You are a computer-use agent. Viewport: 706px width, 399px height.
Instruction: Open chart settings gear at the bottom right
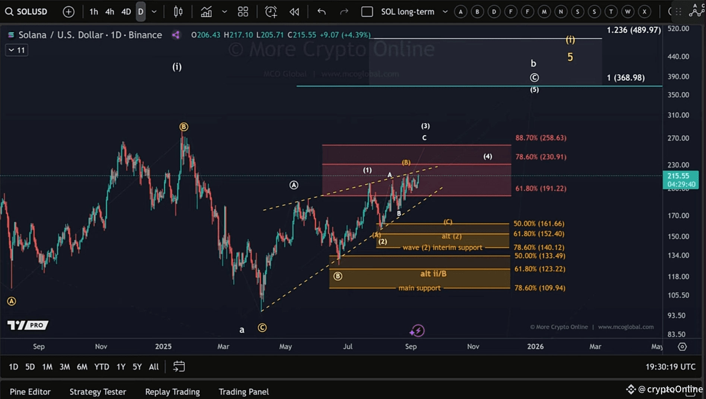coord(682,347)
